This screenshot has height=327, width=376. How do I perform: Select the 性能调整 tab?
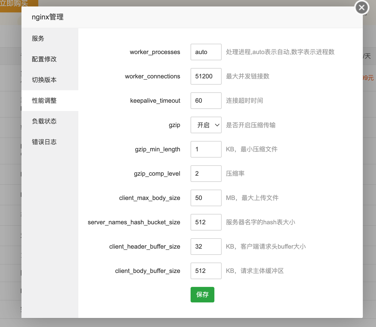pos(50,101)
